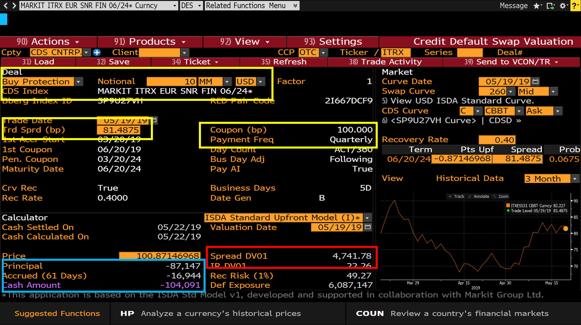Viewport: 581px width, 325px height.
Task: Click the orange ITXES531 legend swatch
Action: pyautogui.click(x=508, y=206)
